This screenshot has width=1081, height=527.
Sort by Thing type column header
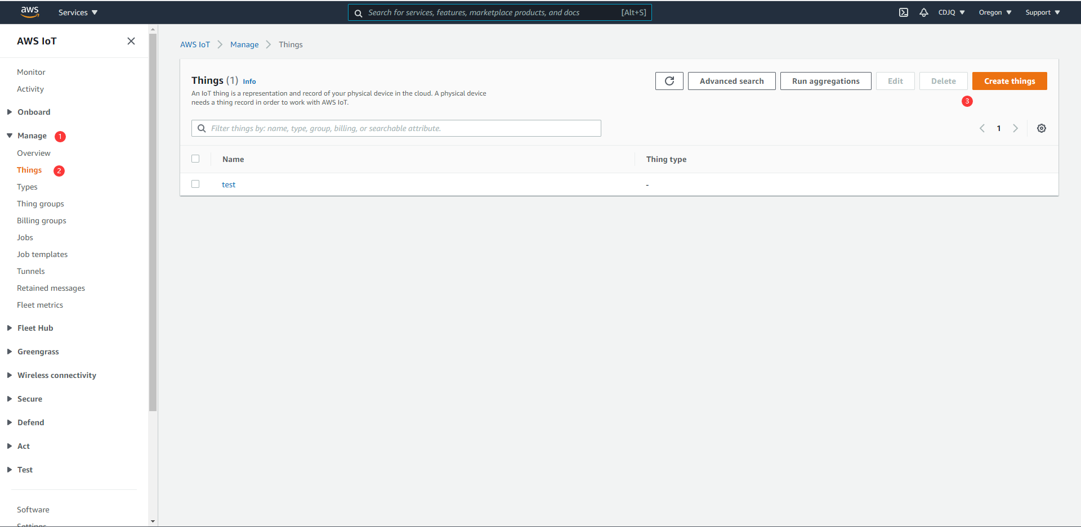click(666, 159)
